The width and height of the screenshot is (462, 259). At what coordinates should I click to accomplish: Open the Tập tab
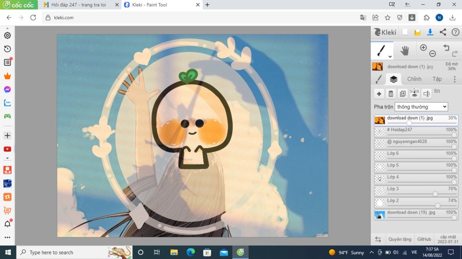pos(437,79)
